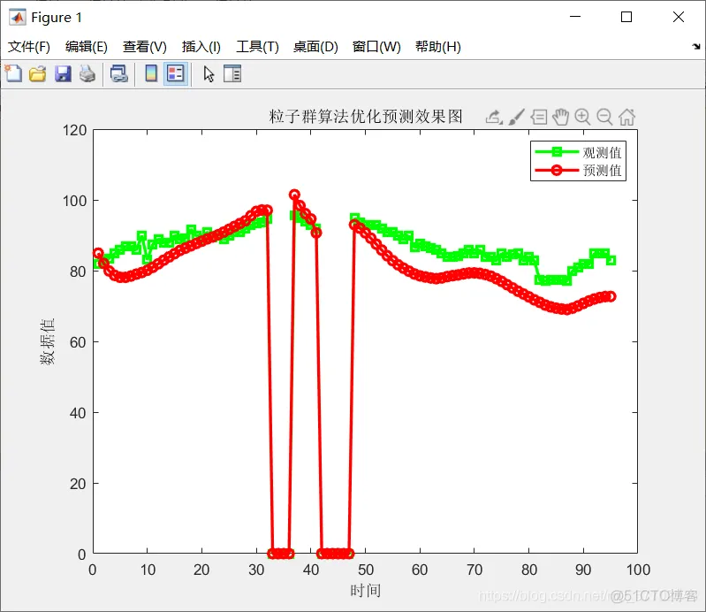This screenshot has width=706, height=612.
Task: Select the Pan hand tool
Action: (x=560, y=117)
